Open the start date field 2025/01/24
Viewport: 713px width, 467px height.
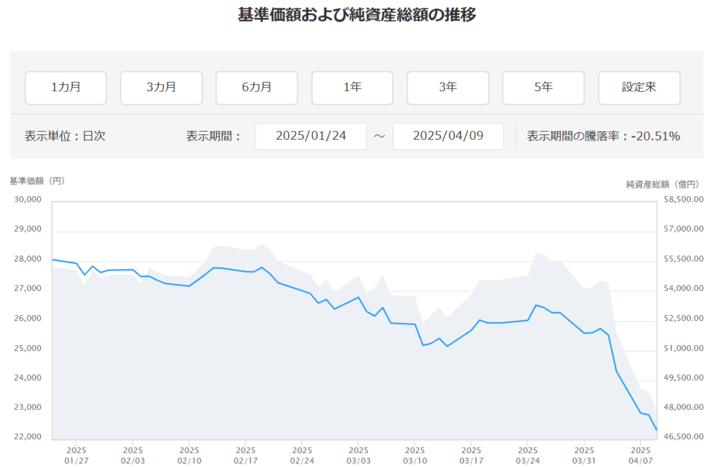click(x=311, y=136)
